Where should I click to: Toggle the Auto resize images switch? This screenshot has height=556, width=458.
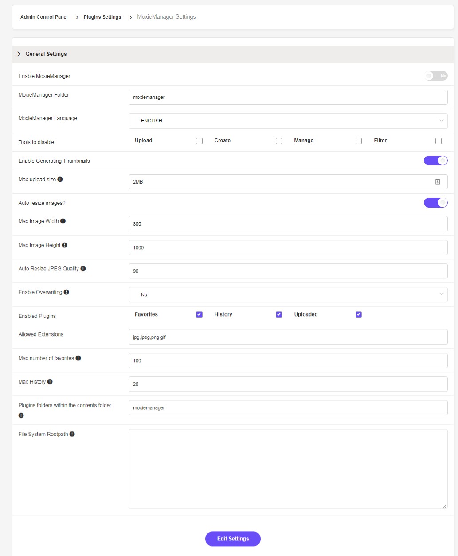tap(436, 203)
